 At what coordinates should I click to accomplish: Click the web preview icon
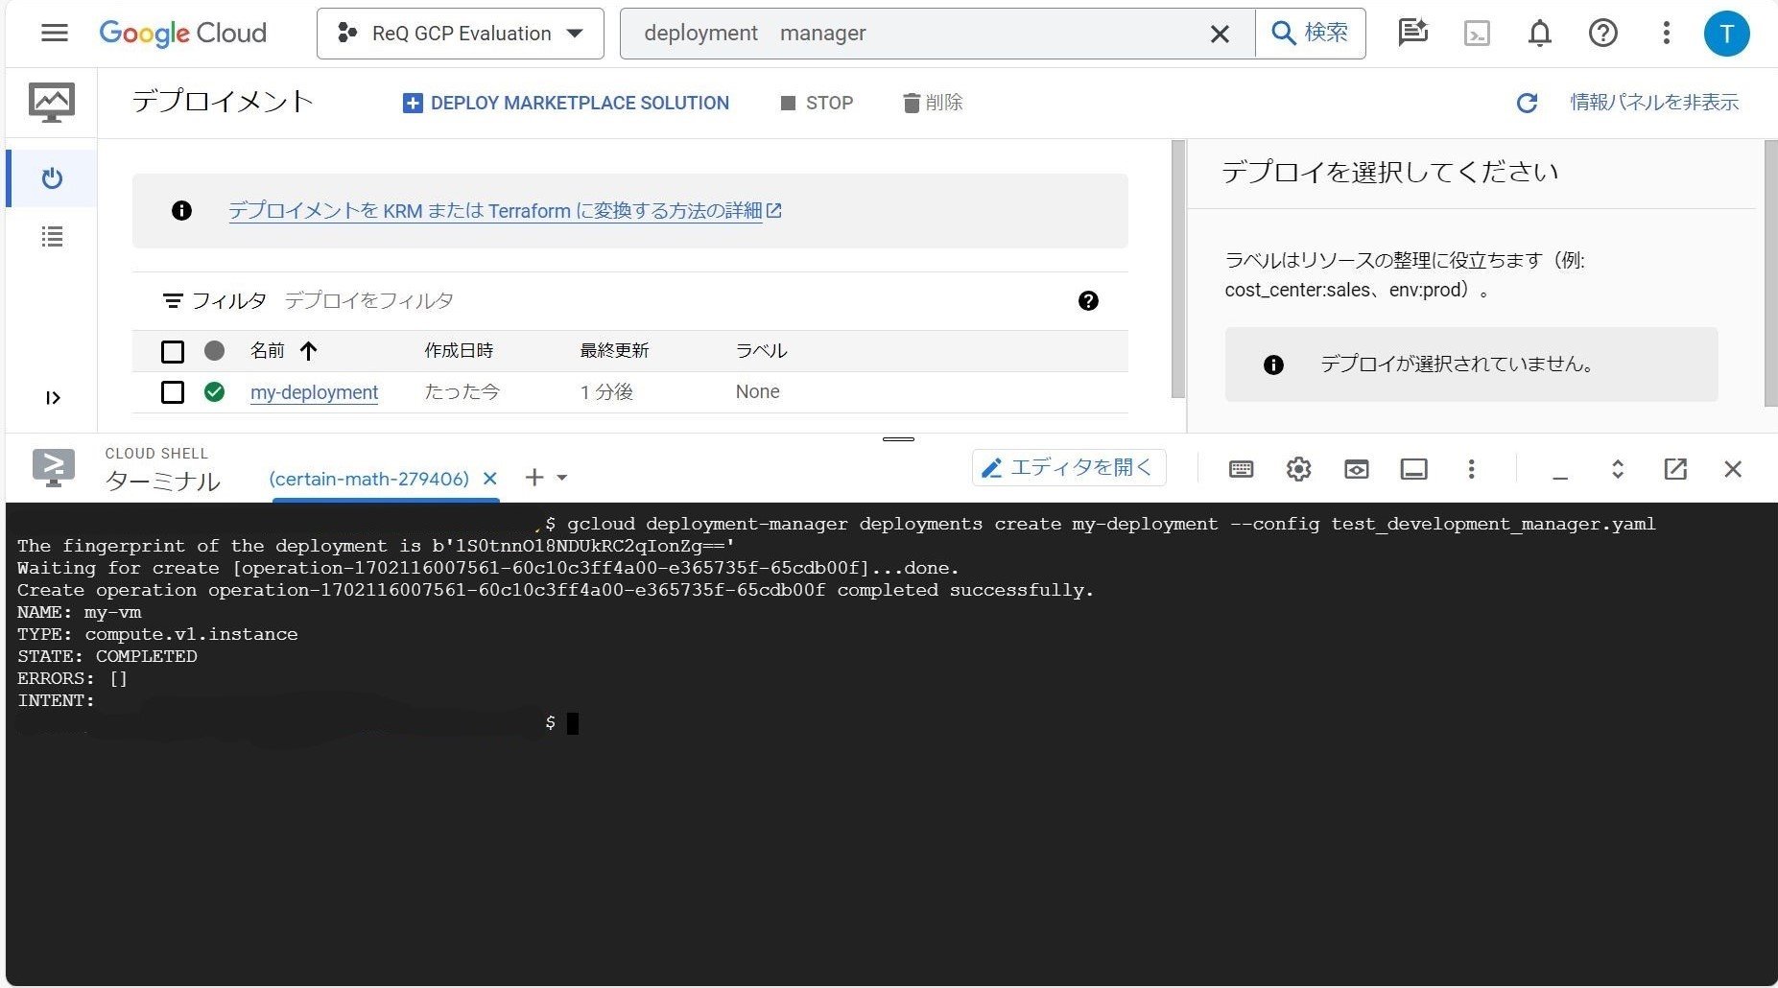coord(1356,469)
